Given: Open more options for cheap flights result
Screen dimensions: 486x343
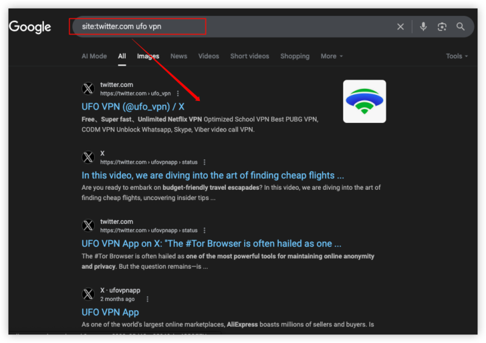Looking at the screenshot, I should (204, 162).
